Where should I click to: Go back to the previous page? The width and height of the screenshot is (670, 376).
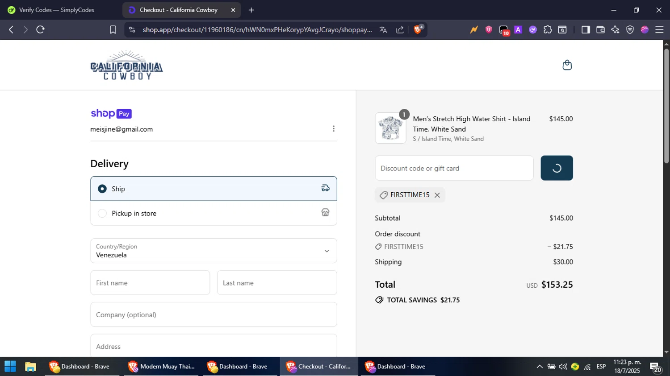click(11, 29)
